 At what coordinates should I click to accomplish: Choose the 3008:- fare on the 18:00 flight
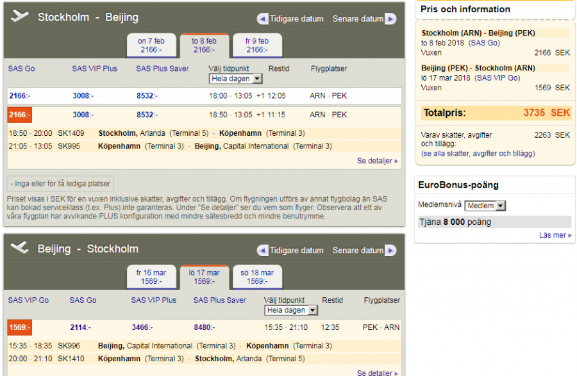83,96
